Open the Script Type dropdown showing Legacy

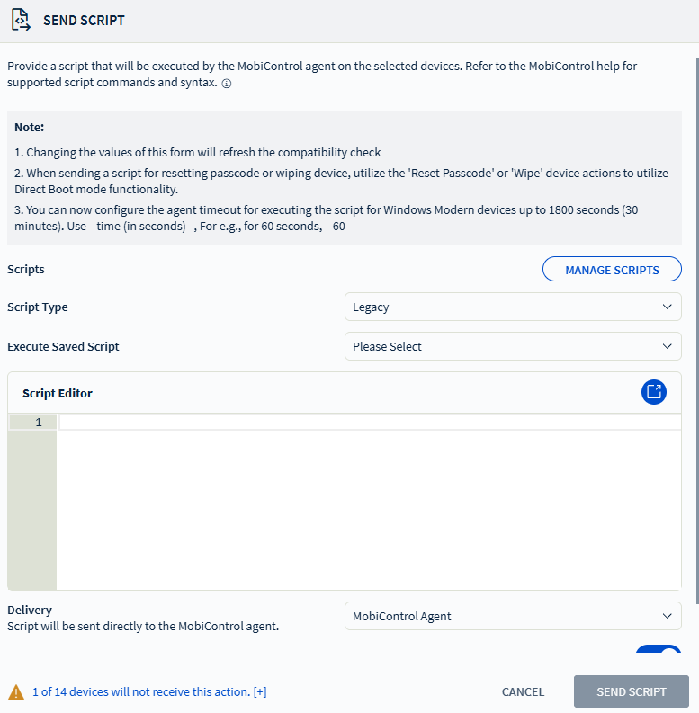click(x=513, y=307)
